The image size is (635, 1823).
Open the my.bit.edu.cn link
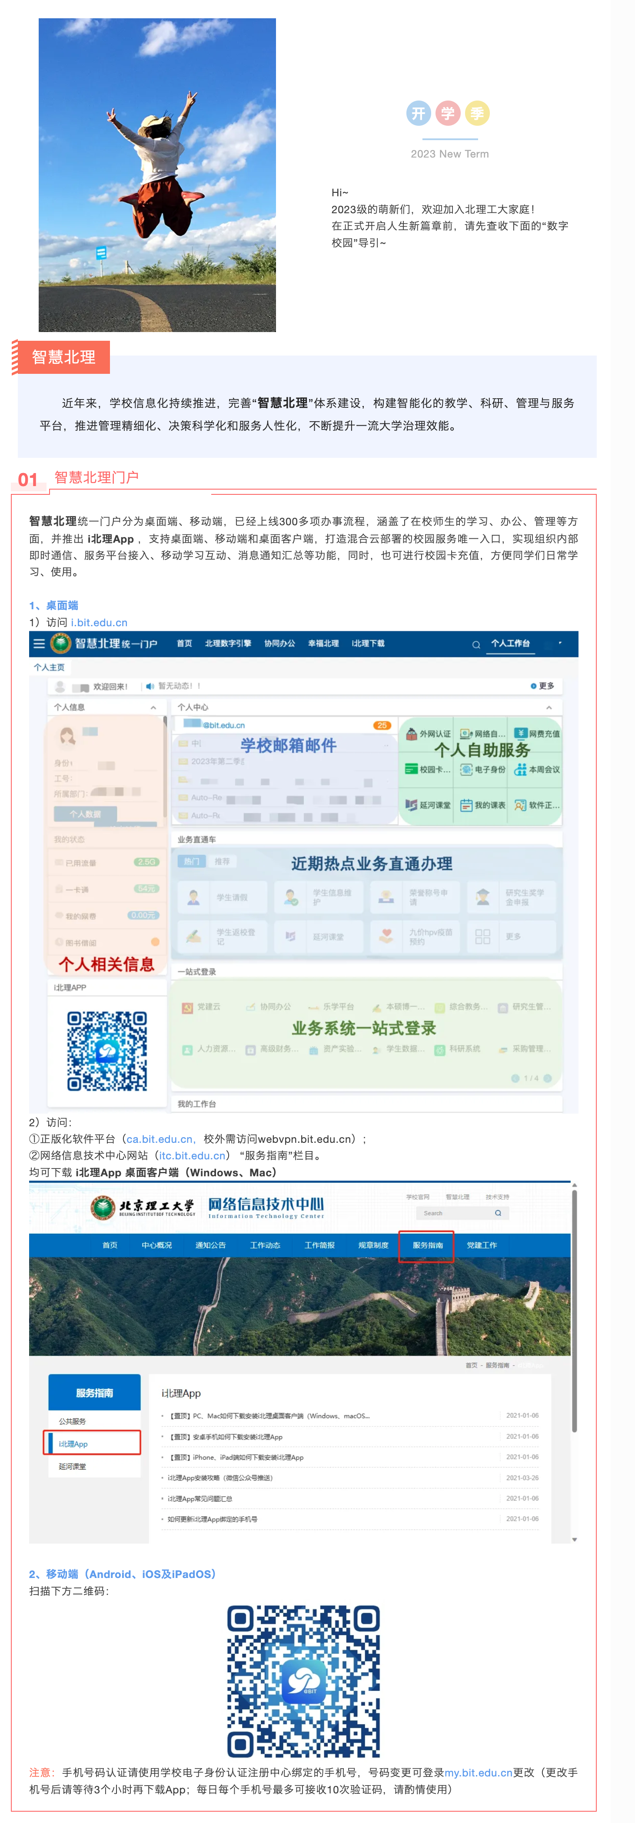[478, 1772]
